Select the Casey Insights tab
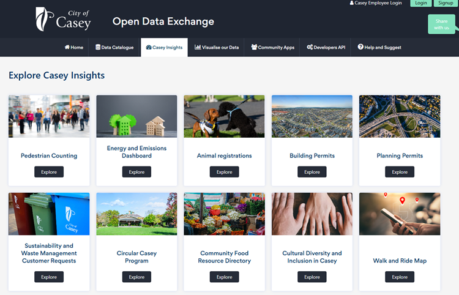 [x=164, y=47]
